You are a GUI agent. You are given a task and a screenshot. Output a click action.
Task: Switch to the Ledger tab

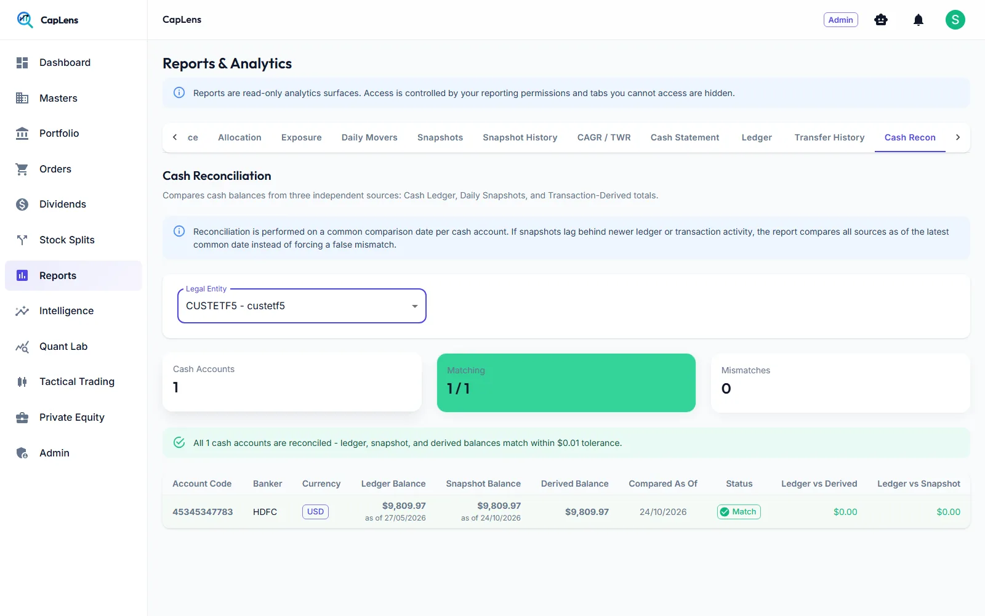point(757,137)
